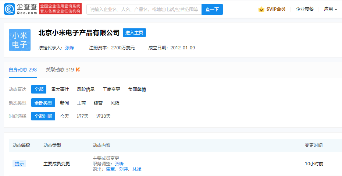The image size is (342, 176).
Task: Click the 动态内容 column header
Action: (101, 145)
